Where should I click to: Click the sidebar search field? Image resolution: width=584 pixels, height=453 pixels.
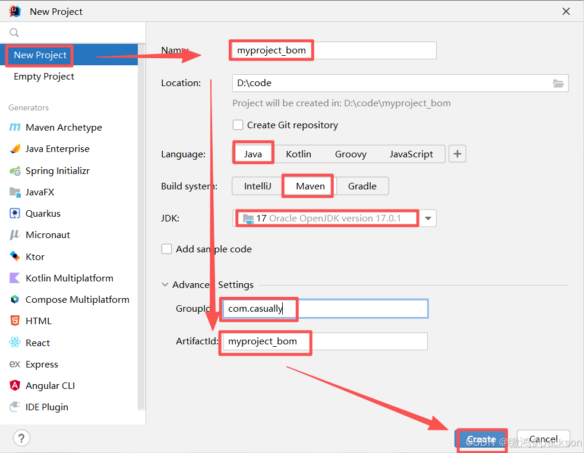click(72, 33)
